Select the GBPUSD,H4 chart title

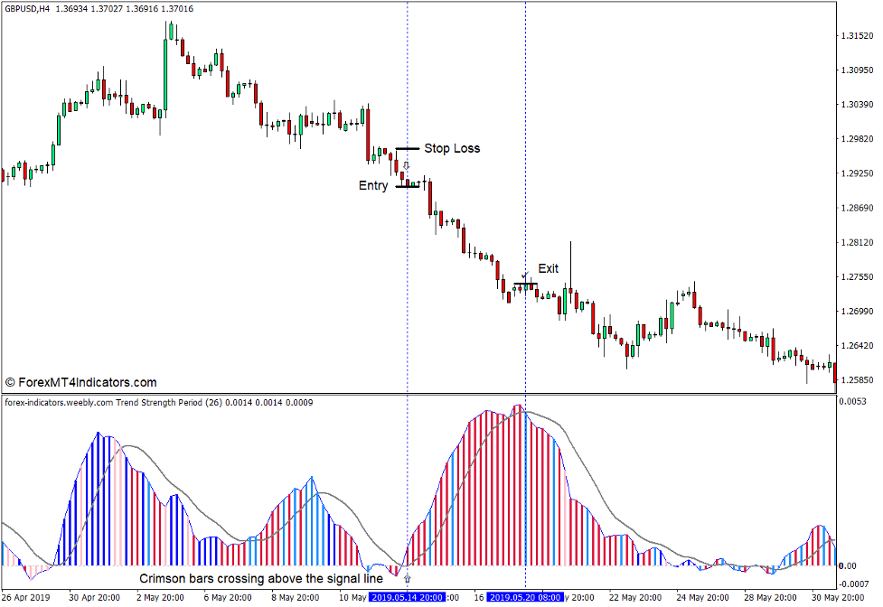27,7
